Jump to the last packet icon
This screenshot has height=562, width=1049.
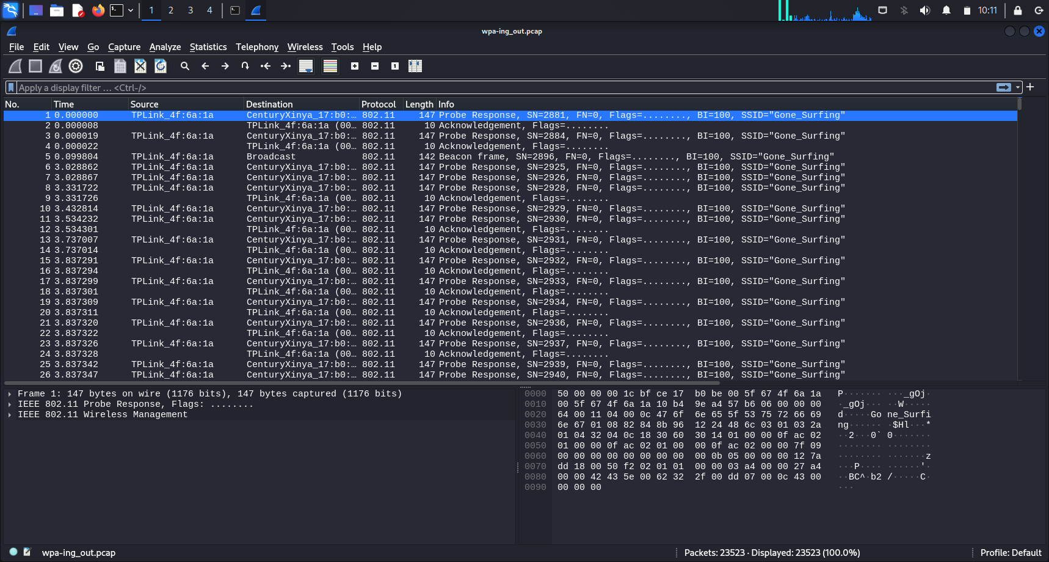pyautogui.click(x=285, y=66)
